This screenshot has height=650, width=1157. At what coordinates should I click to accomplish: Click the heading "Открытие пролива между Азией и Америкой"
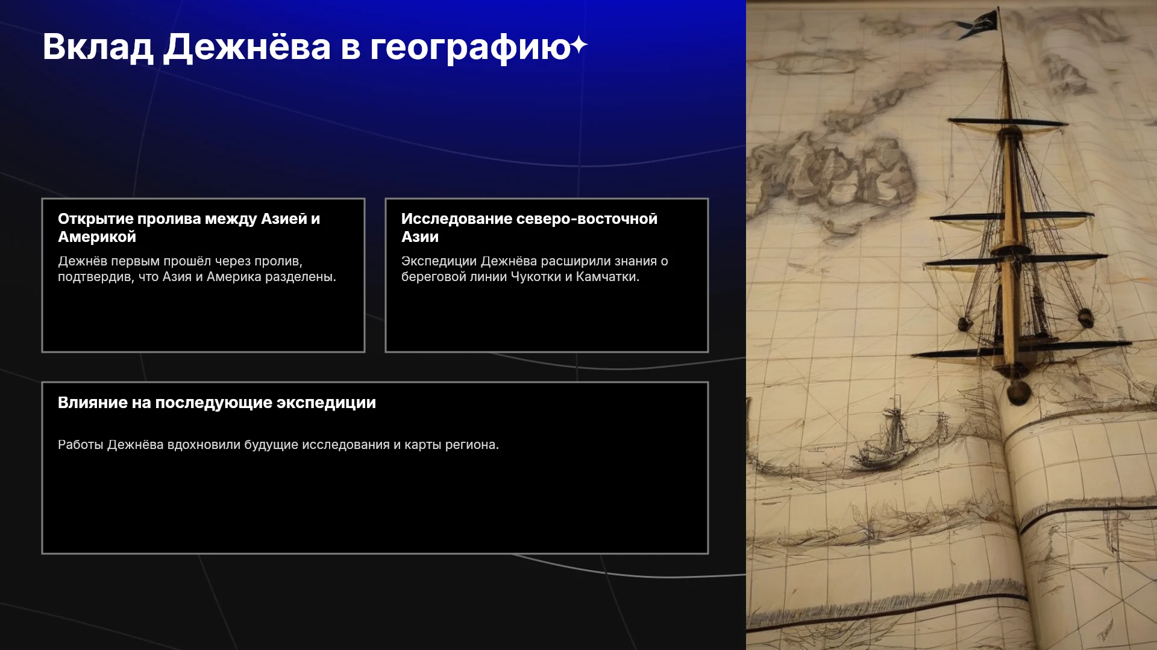189,227
